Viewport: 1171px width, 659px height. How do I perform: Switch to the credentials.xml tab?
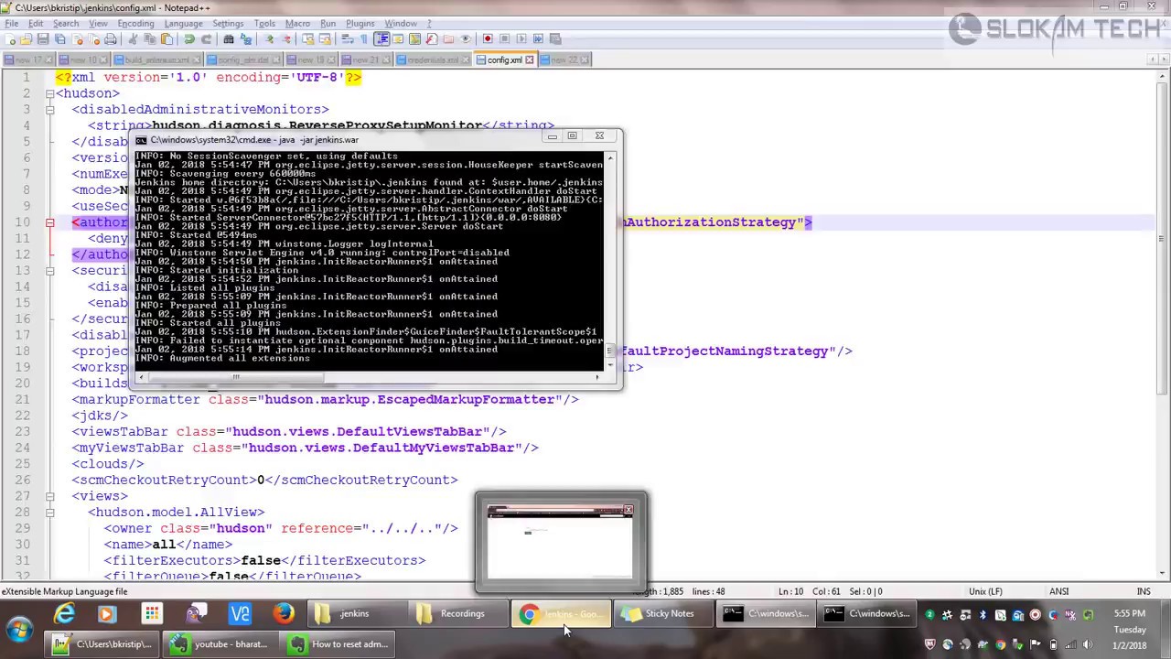pos(433,60)
